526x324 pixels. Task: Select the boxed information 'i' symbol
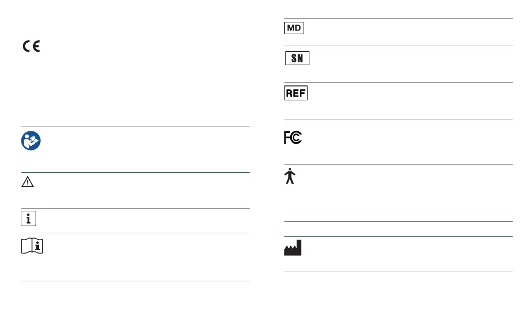[x=29, y=220]
